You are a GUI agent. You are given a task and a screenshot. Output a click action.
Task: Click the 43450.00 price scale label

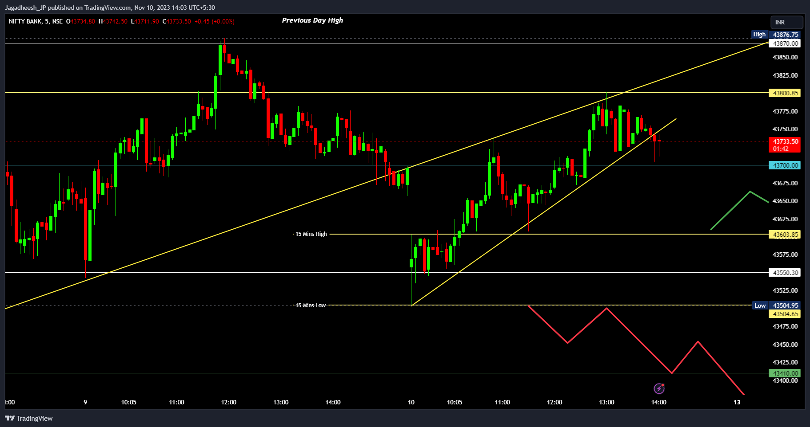click(x=785, y=345)
